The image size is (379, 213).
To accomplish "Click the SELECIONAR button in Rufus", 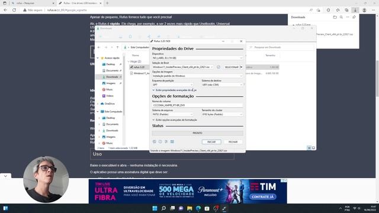I will pyautogui.click(x=232, y=67).
